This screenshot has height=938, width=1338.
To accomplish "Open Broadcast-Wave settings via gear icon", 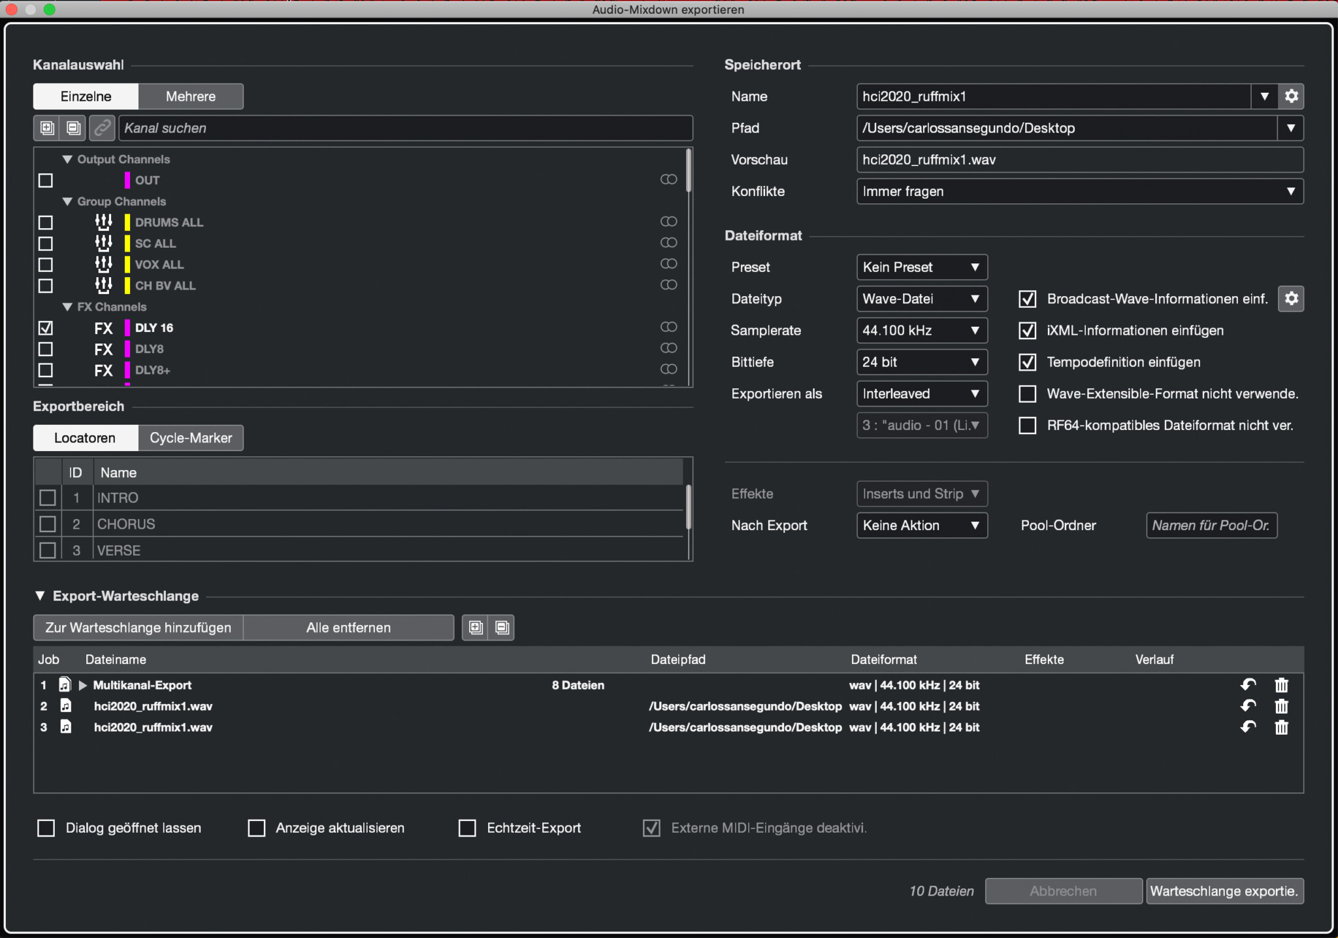I will (1291, 299).
